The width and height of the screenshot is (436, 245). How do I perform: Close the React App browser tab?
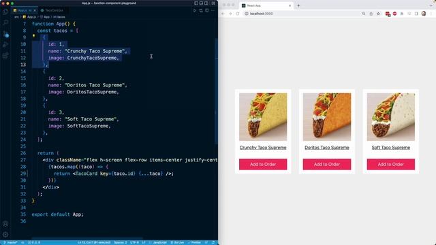point(290,5)
